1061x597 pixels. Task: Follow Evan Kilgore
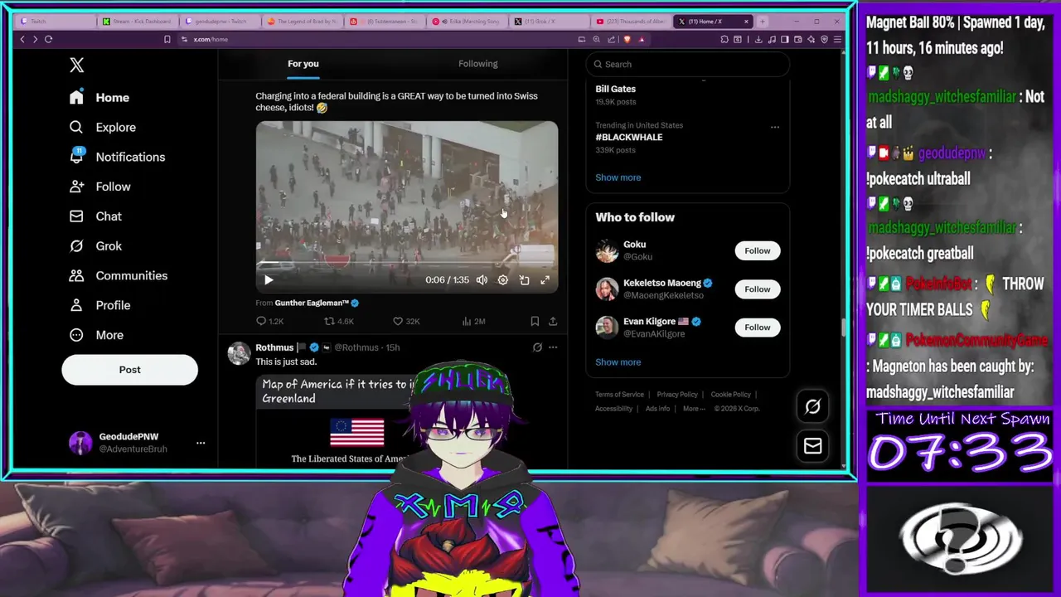757,328
